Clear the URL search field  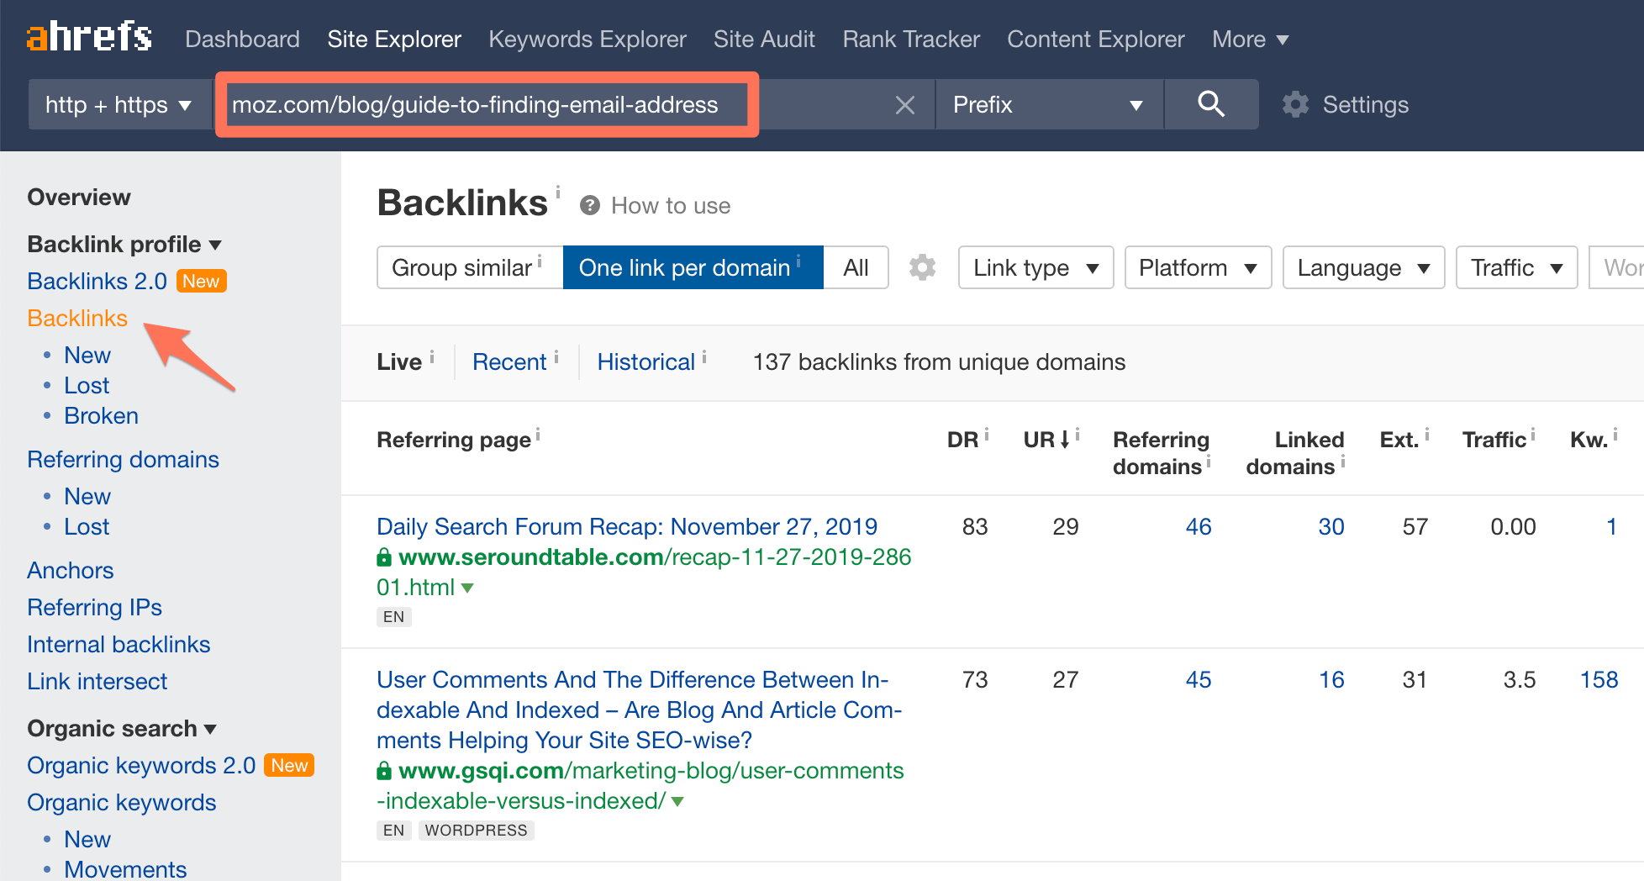tap(904, 105)
